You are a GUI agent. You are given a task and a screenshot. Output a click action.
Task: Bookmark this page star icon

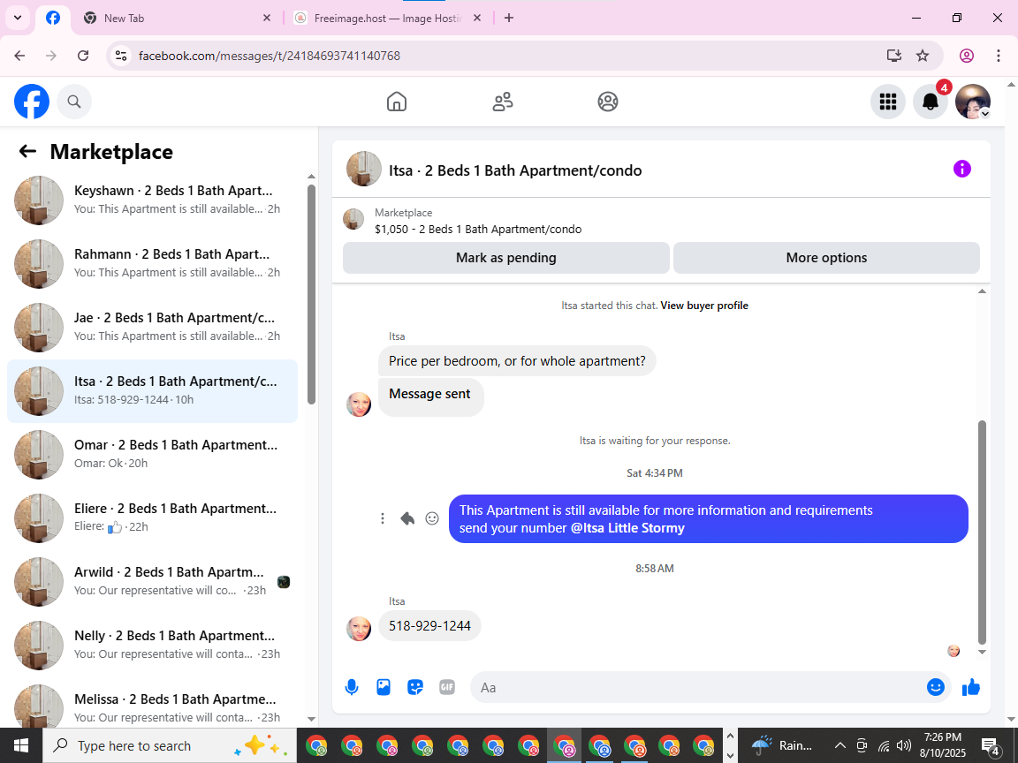(x=923, y=56)
